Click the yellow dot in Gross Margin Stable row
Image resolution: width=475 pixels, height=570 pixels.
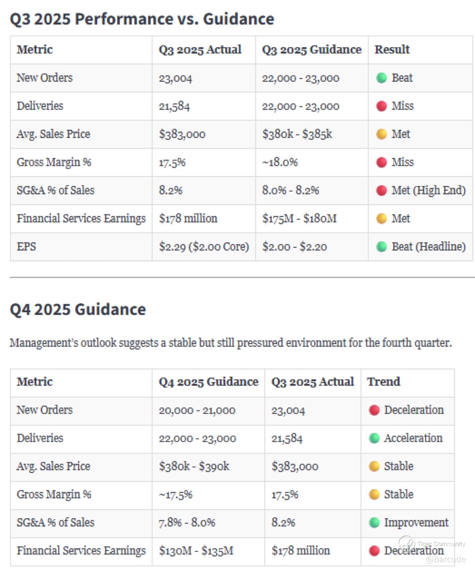click(x=374, y=494)
